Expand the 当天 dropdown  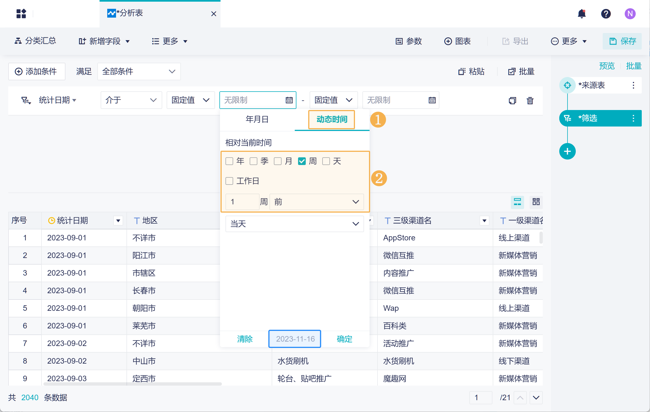tap(294, 224)
